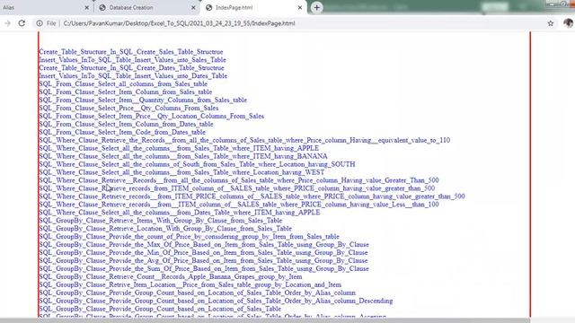575x323 pixels.
Task: Open Where_Clause Price equivalent_value_to_110 link
Action: (x=244, y=140)
